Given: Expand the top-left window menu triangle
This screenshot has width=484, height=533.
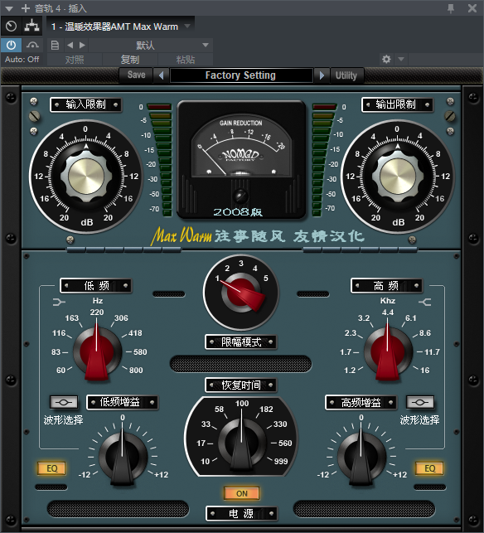Looking at the screenshot, I should (8, 8).
